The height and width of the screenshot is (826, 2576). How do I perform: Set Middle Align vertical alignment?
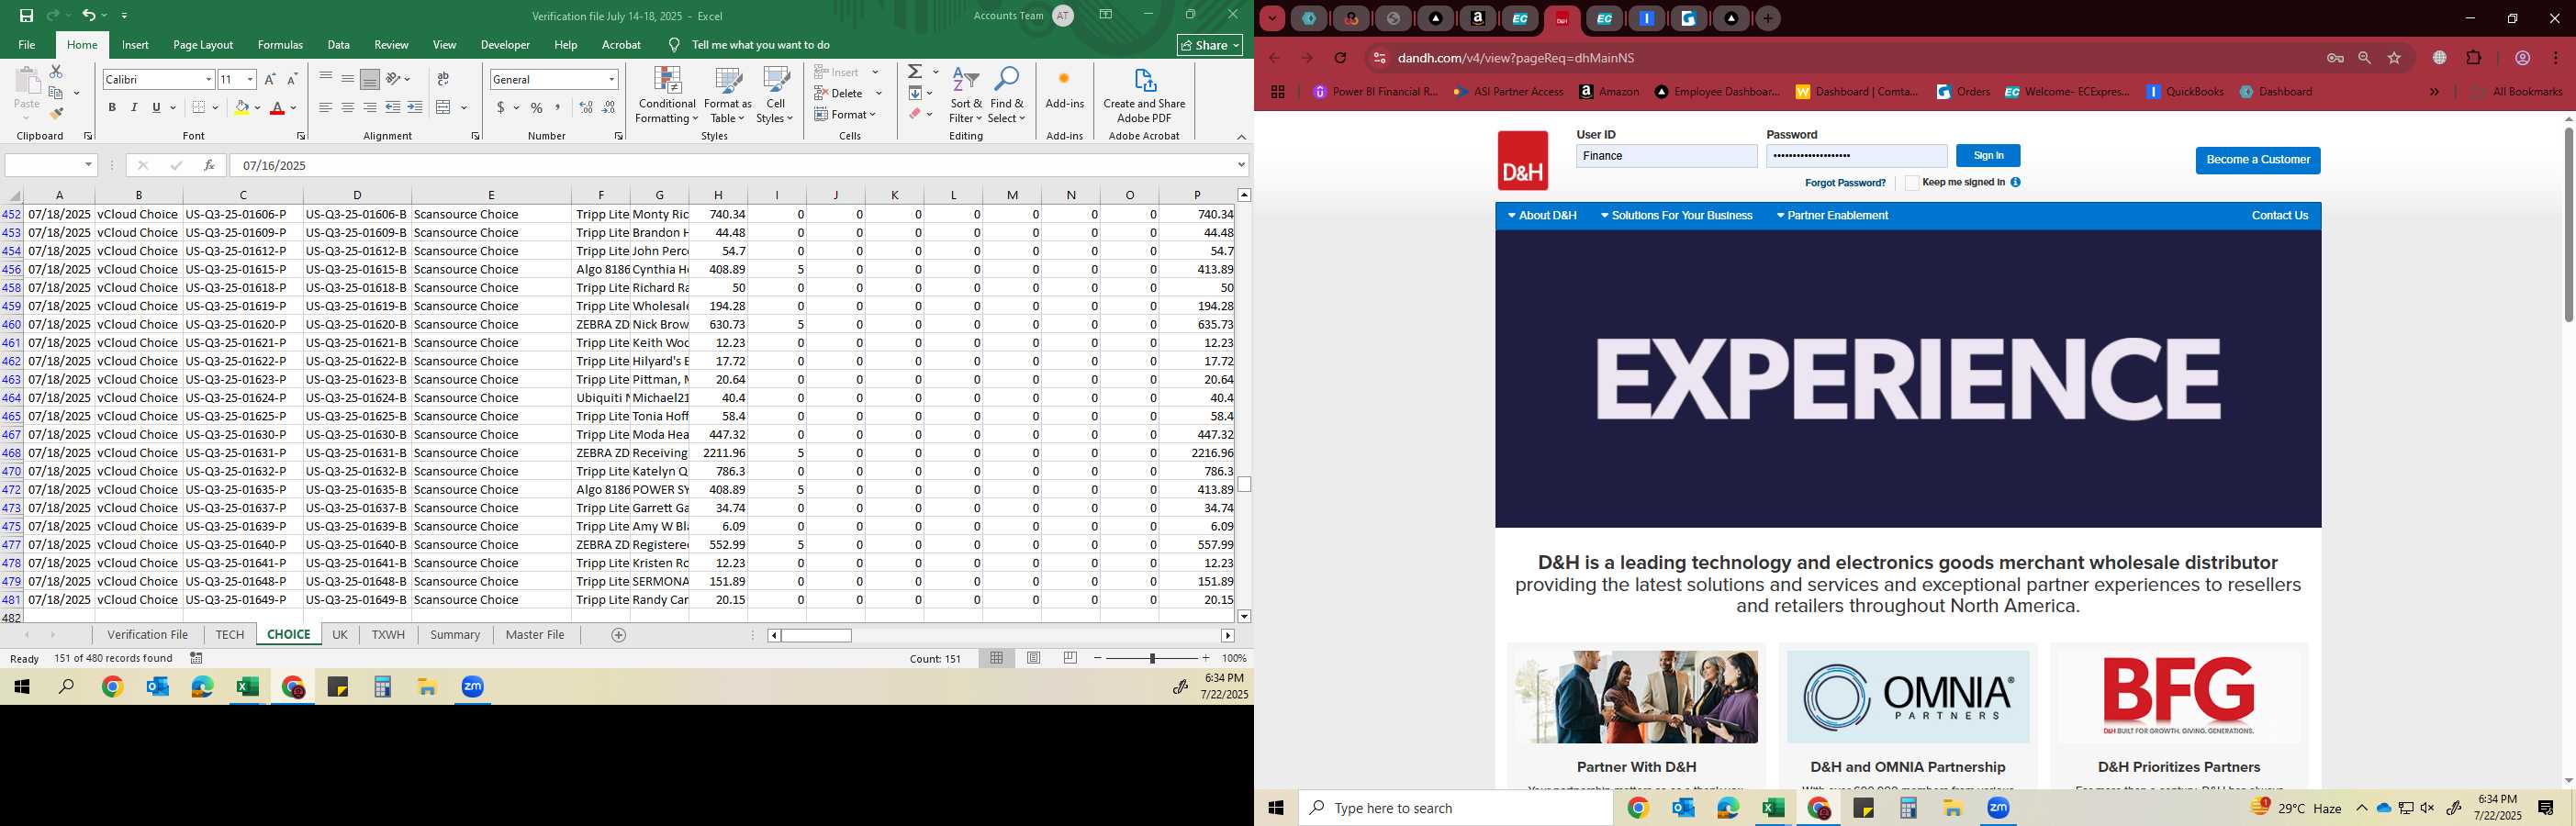point(348,79)
